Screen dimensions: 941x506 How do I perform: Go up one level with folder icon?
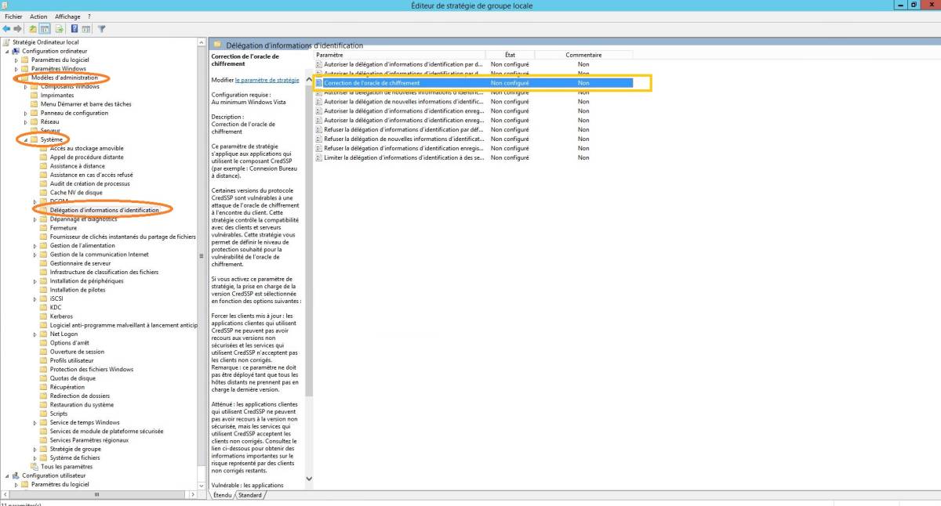pos(33,29)
